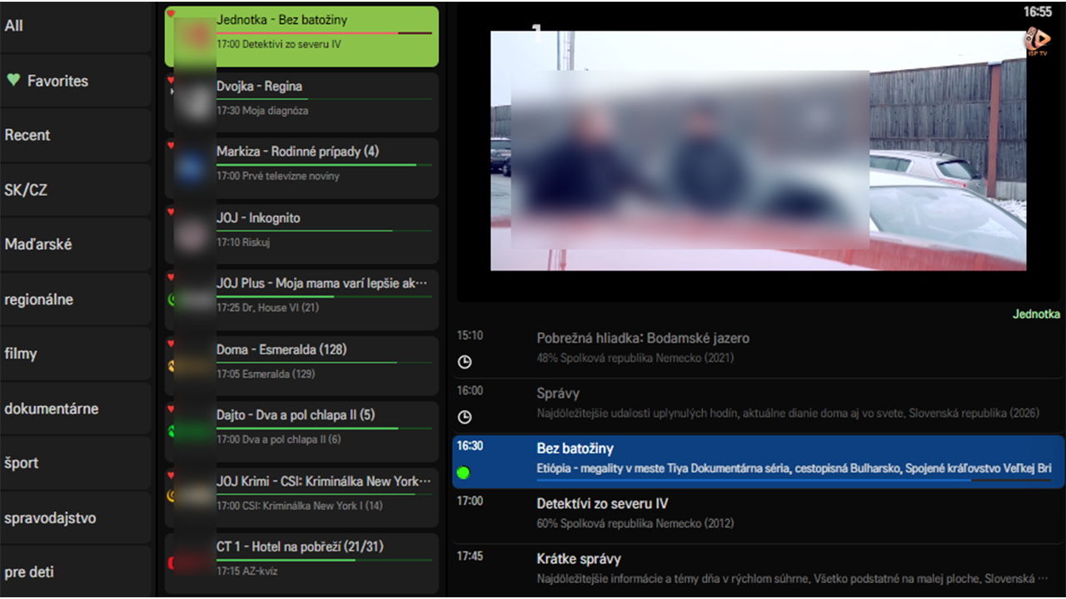Click the Jednotka channel logo
Image resolution: width=1066 pixels, height=599 pixels.
[x=196, y=36]
